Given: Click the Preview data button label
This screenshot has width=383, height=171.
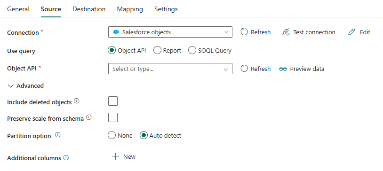Looking at the screenshot, I should [x=307, y=69].
